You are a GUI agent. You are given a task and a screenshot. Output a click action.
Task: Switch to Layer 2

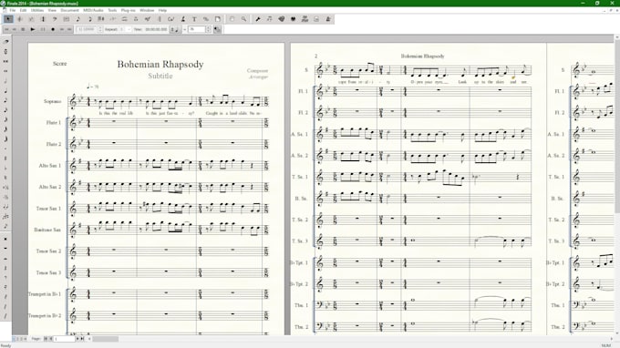18,339
